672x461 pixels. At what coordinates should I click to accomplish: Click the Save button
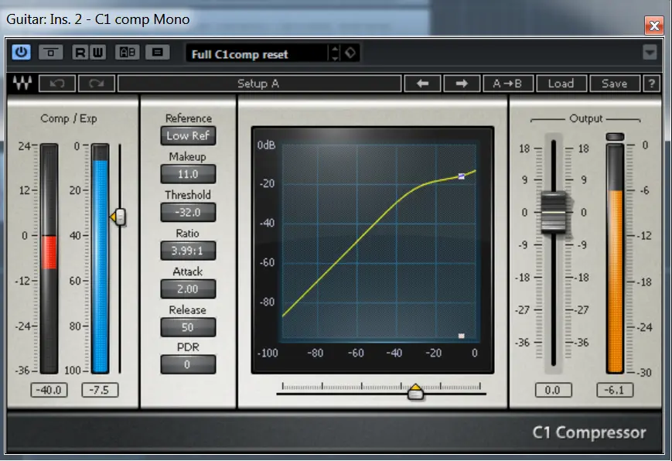click(614, 84)
